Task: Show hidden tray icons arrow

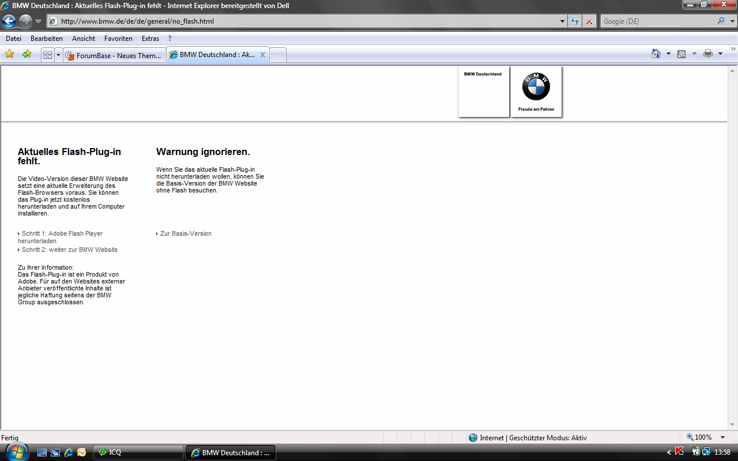Action: (669, 452)
